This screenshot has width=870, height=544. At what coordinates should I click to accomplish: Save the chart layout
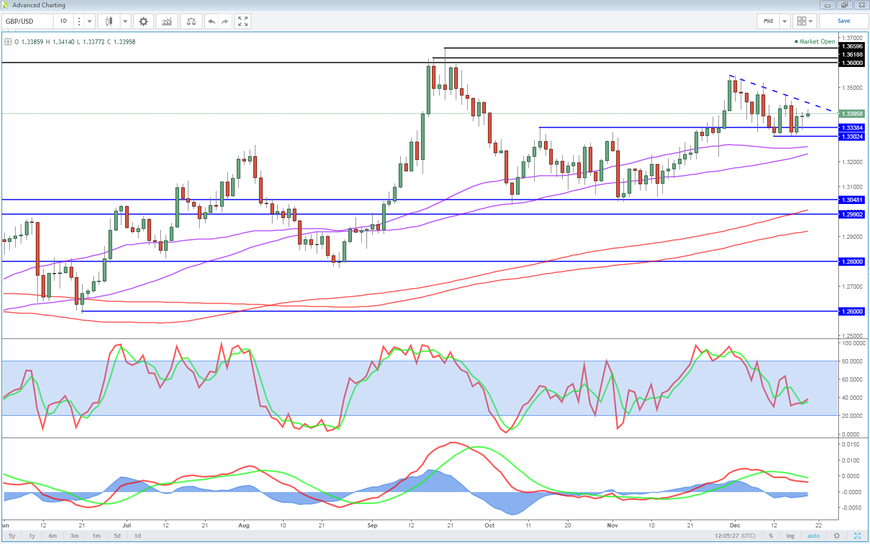844,21
